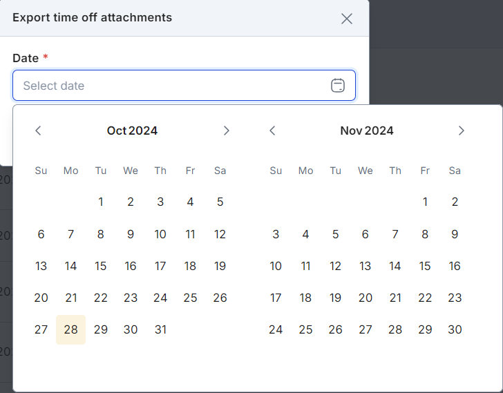Image resolution: width=503 pixels, height=393 pixels.
Task: Go to previous month from Oct 2024
Action: click(x=39, y=131)
